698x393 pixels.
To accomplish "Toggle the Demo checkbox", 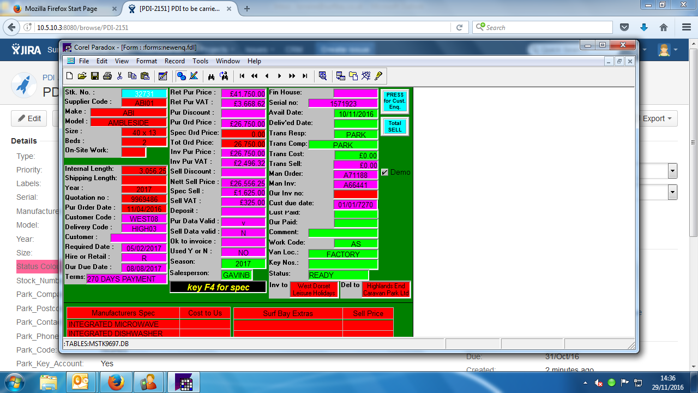I will 385,172.
